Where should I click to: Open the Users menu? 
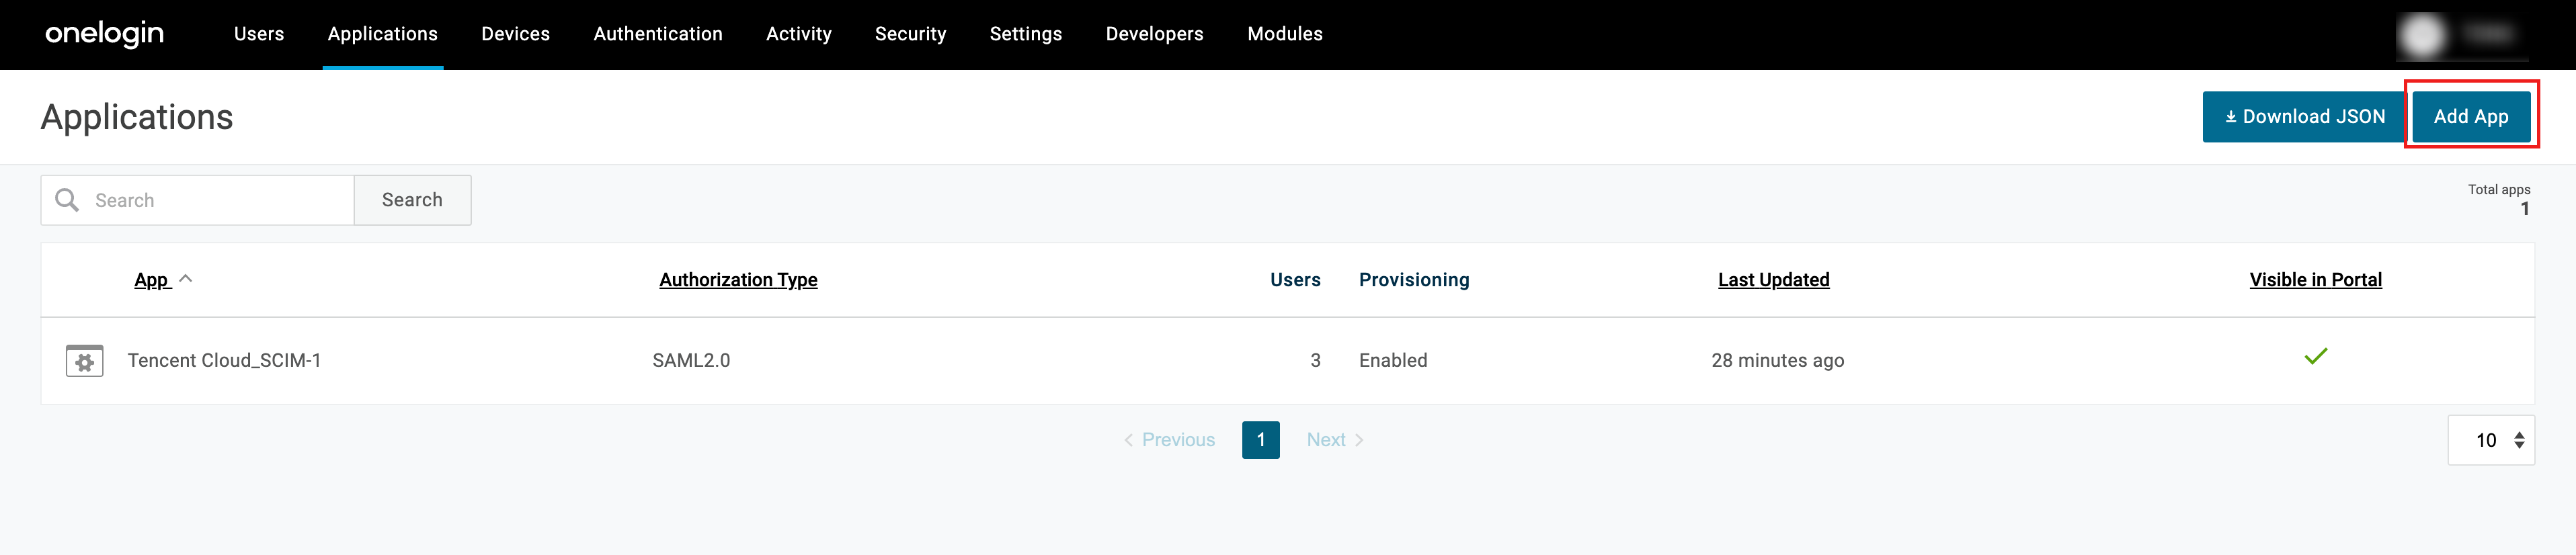(x=259, y=34)
